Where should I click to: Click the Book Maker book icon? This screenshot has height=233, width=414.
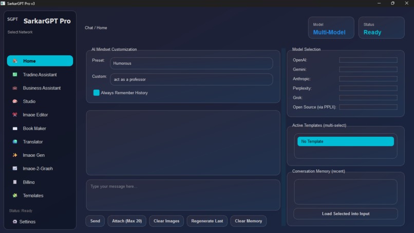(15, 128)
